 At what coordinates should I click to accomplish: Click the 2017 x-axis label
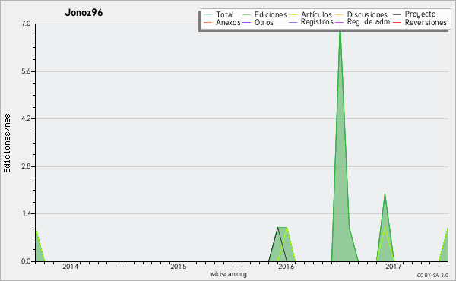[x=394, y=267]
